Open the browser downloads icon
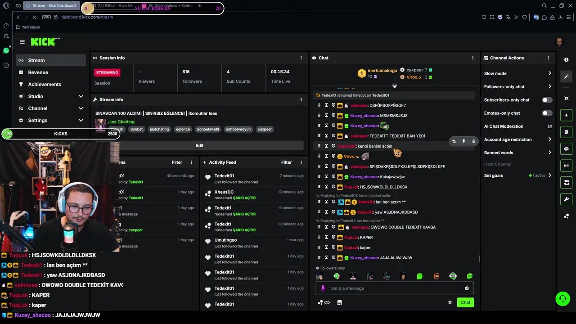576x324 pixels. coord(561,17)
